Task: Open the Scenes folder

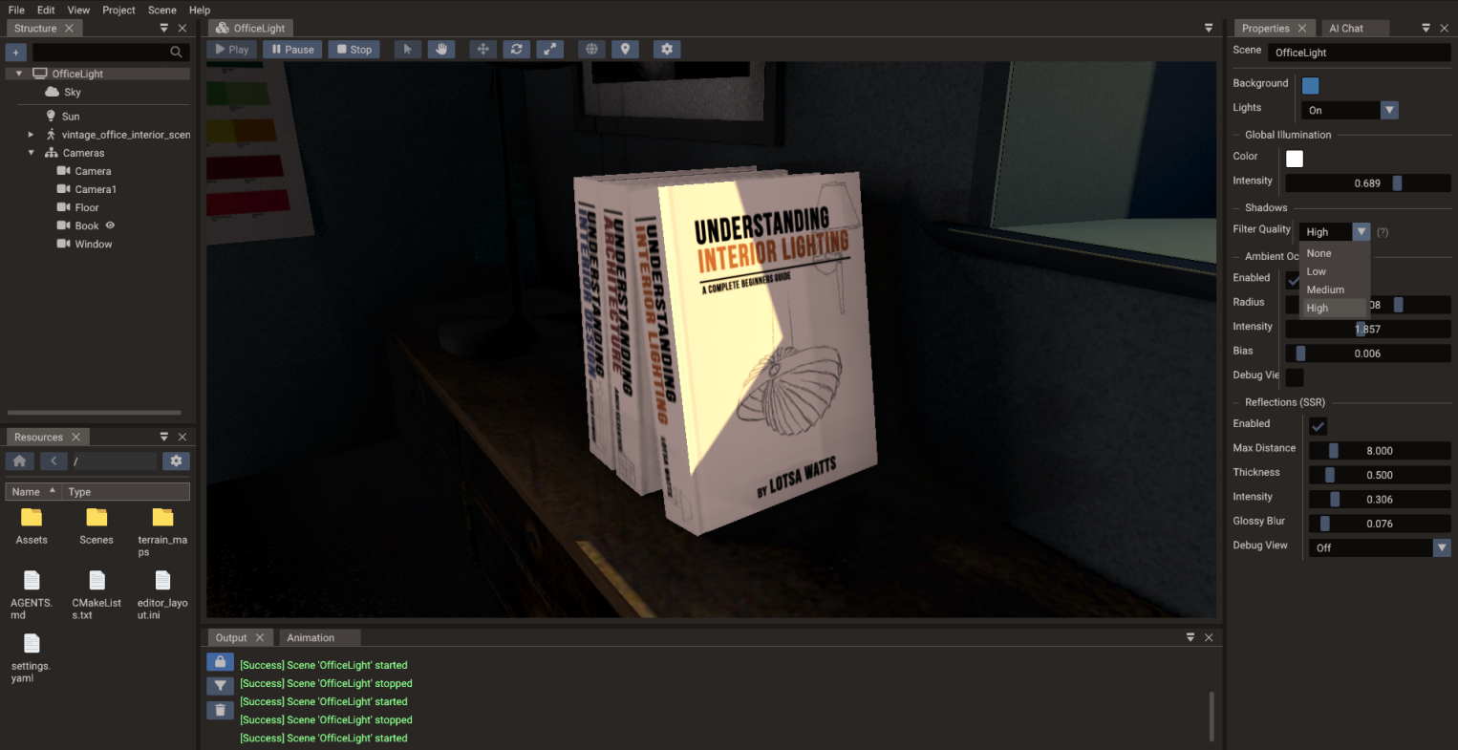Action: point(96,525)
